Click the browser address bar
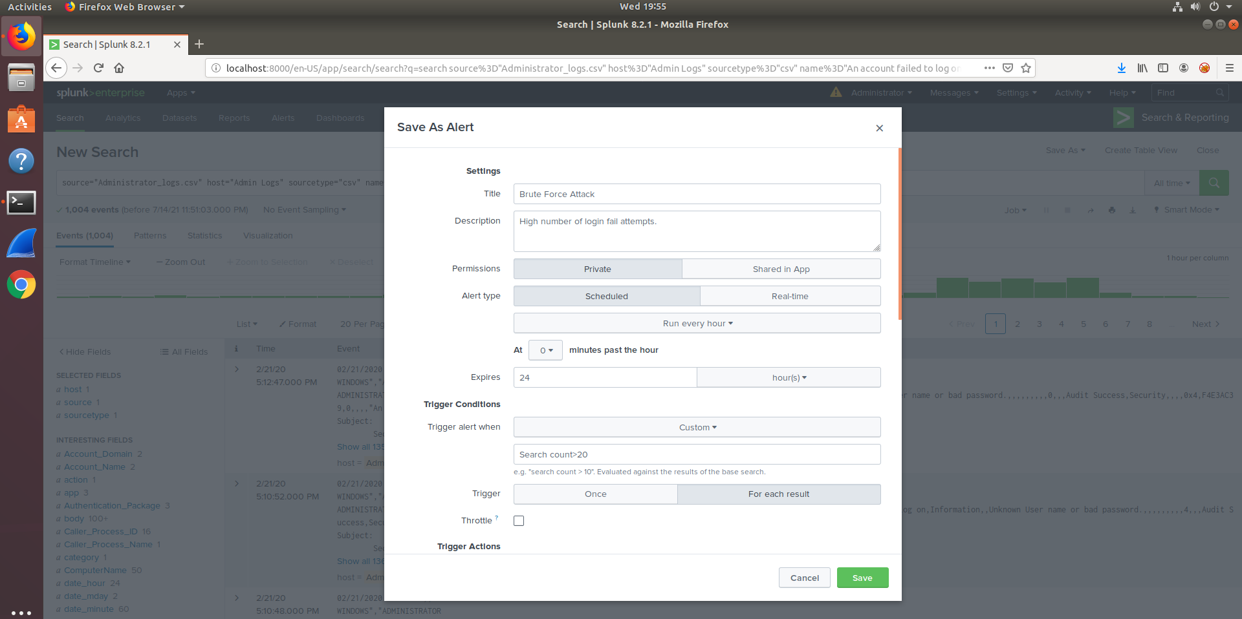 coord(592,68)
